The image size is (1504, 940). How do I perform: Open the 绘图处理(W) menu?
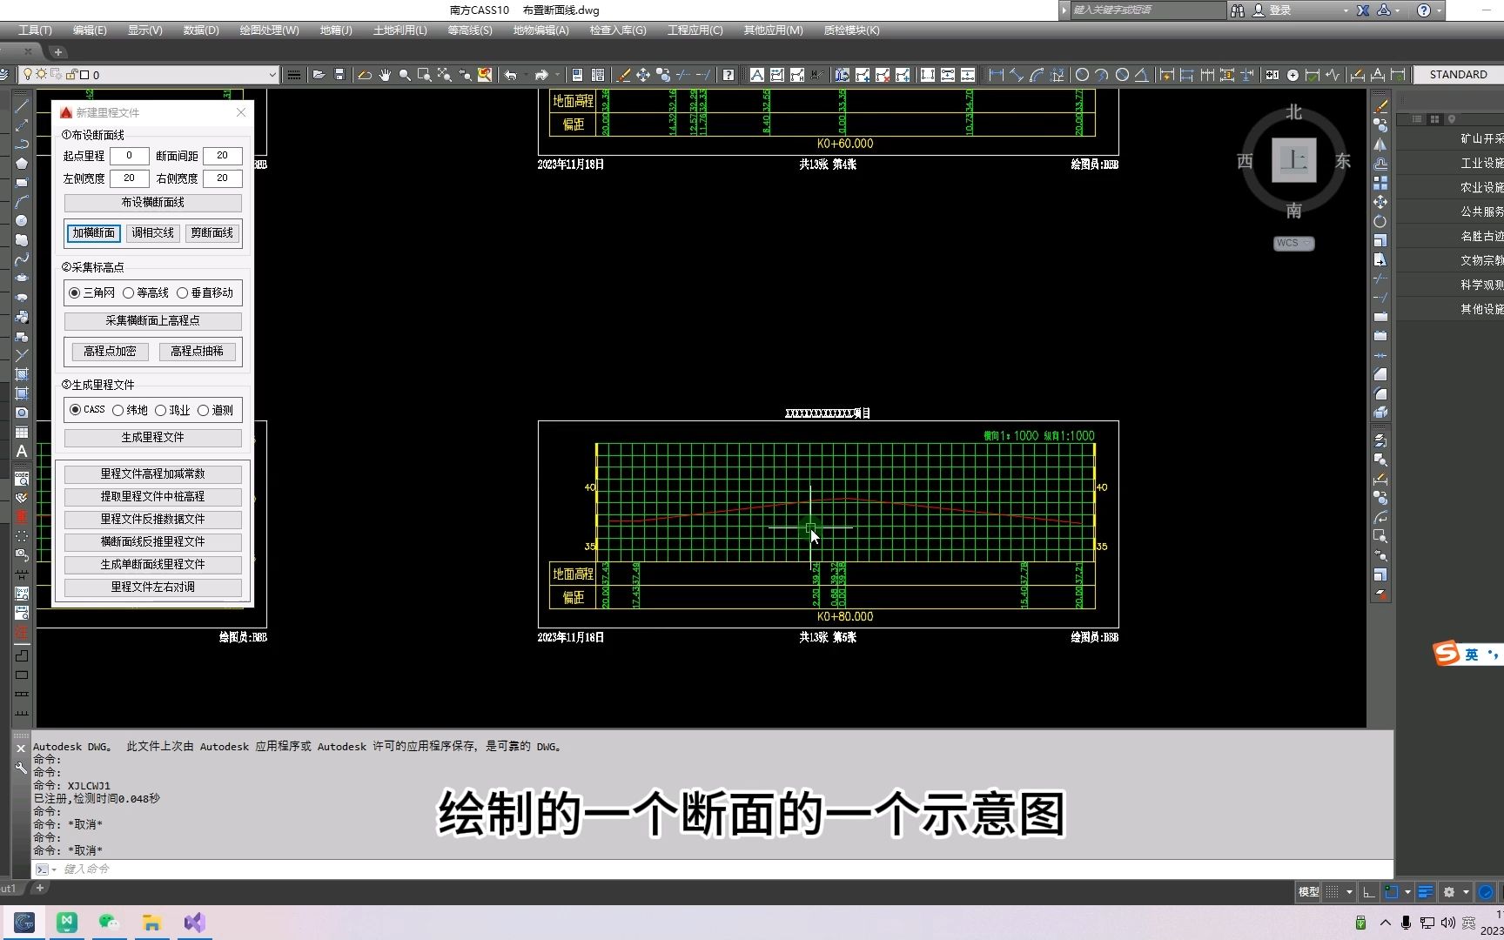coord(270,30)
